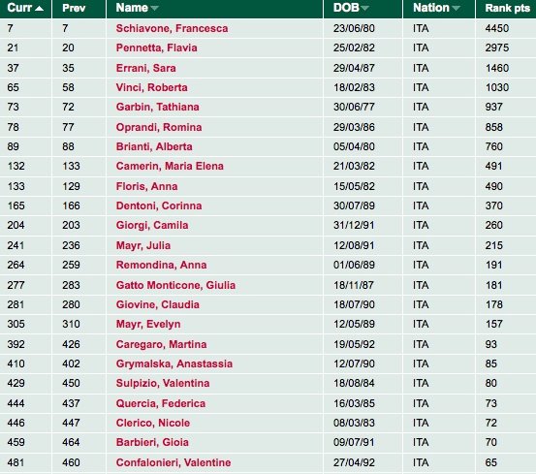536x474 pixels.
Task: Open Garbin, Tathiana player link
Action: pyautogui.click(x=158, y=107)
